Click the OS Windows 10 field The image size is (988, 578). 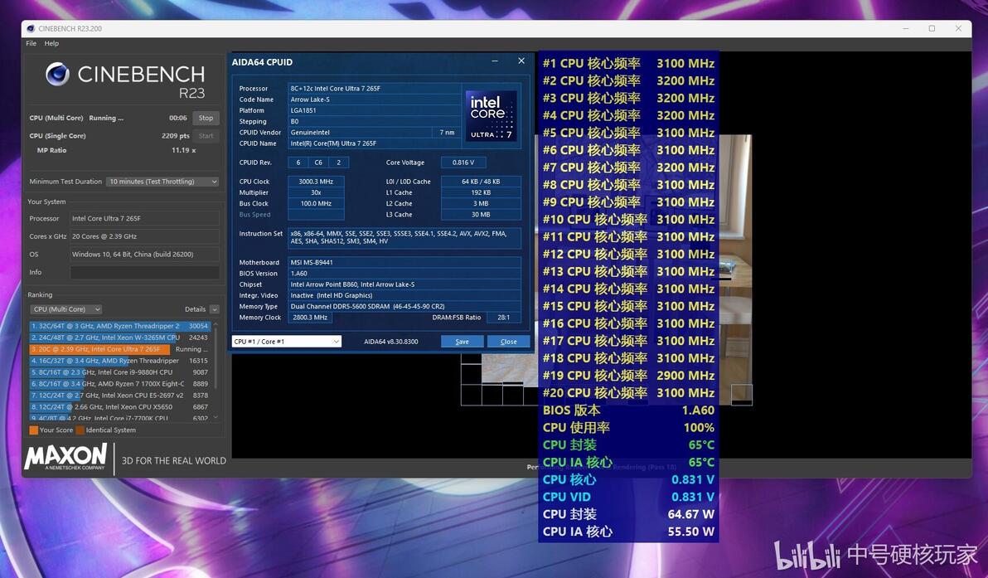tap(145, 254)
